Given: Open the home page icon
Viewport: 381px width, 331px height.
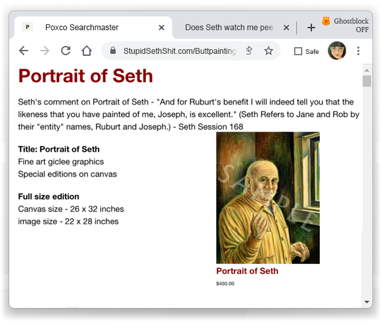Looking at the screenshot, I should pos(87,51).
